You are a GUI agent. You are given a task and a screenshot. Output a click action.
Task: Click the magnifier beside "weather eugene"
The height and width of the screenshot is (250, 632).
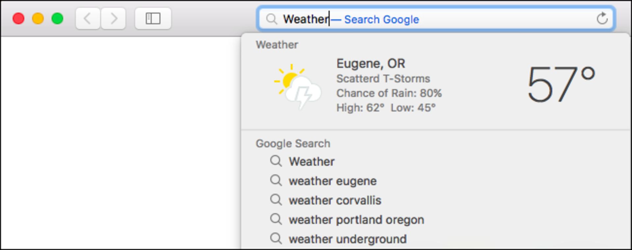click(276, 180)
